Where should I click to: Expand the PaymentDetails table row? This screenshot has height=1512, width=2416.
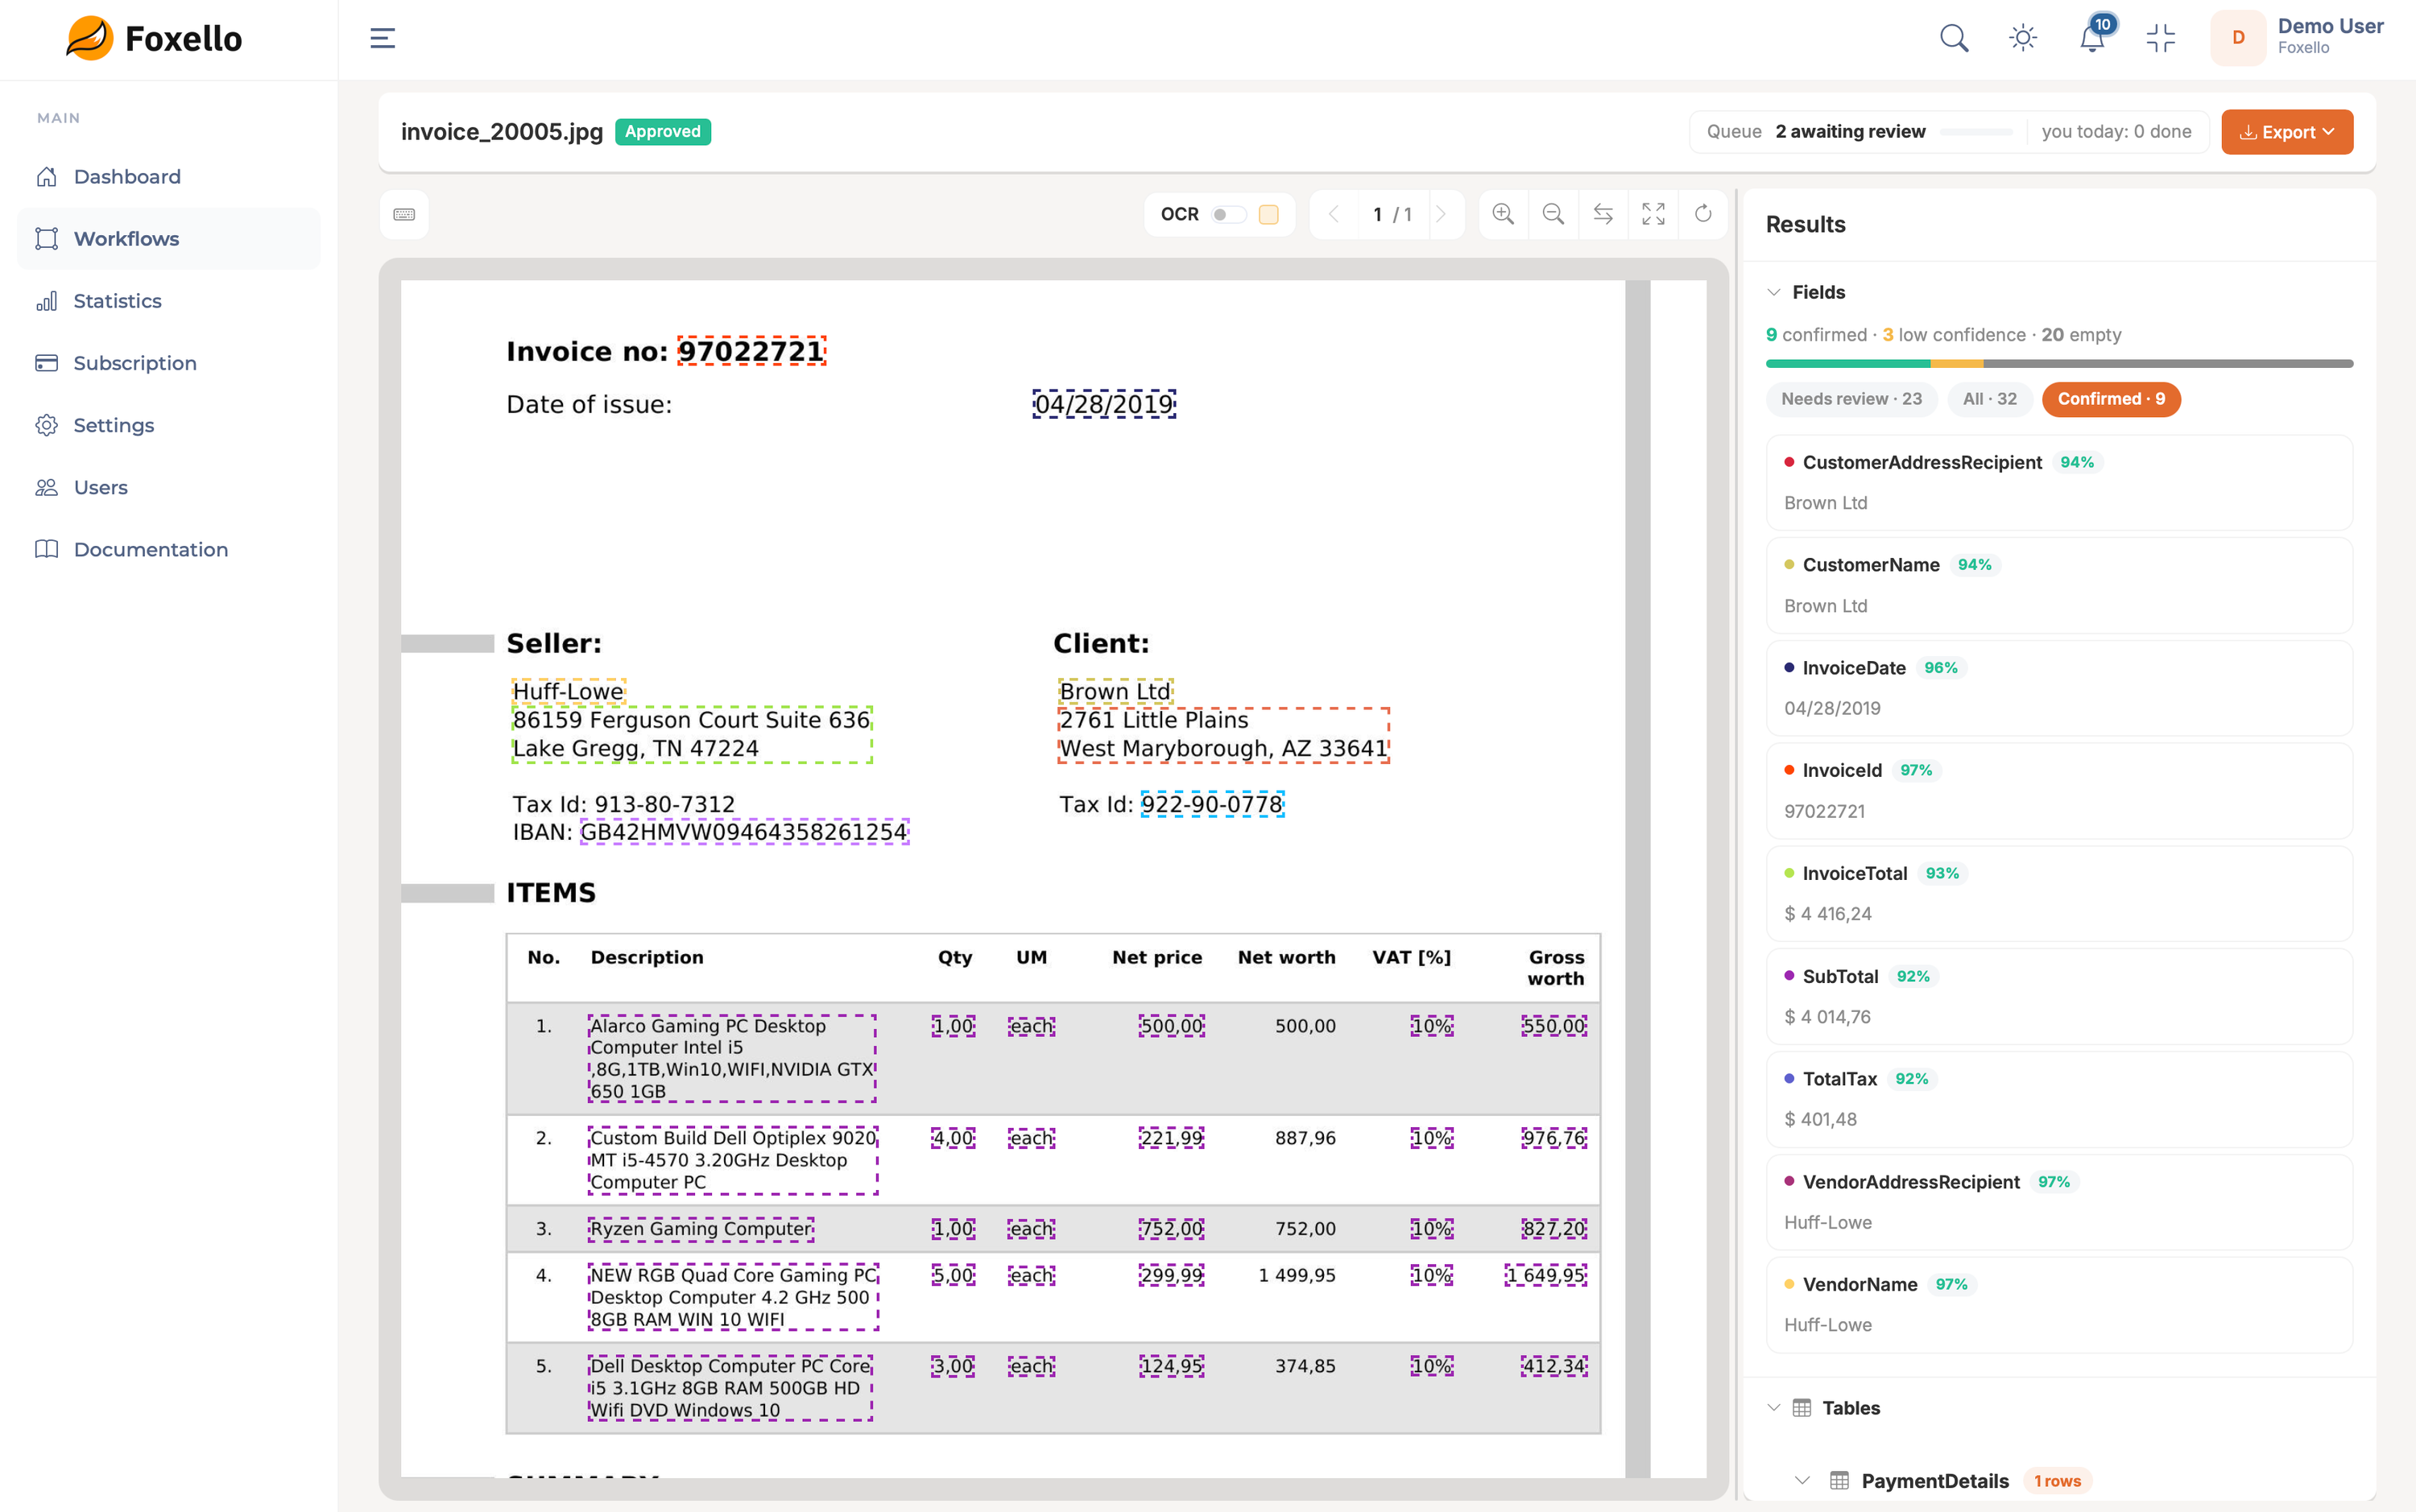pyautogui.click(x=1802, y=1480)
